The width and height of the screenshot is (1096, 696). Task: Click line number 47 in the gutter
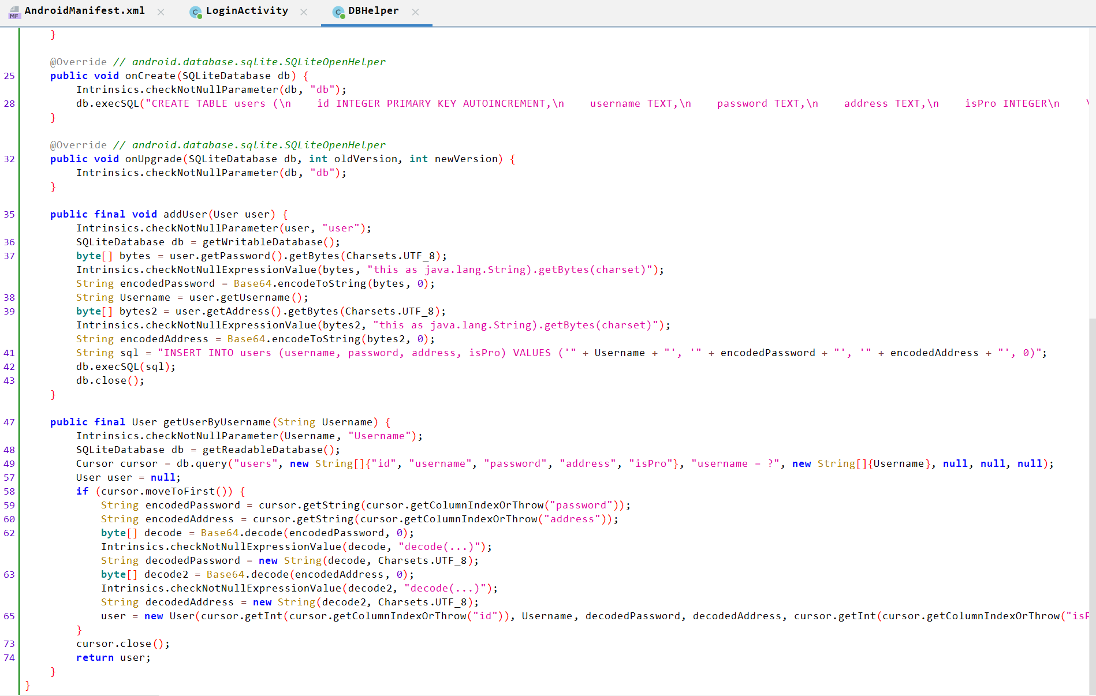click(x=9, y=422)
